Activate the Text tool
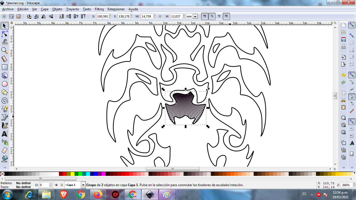This screenshot has height=200, width=356. pos(4,134)
